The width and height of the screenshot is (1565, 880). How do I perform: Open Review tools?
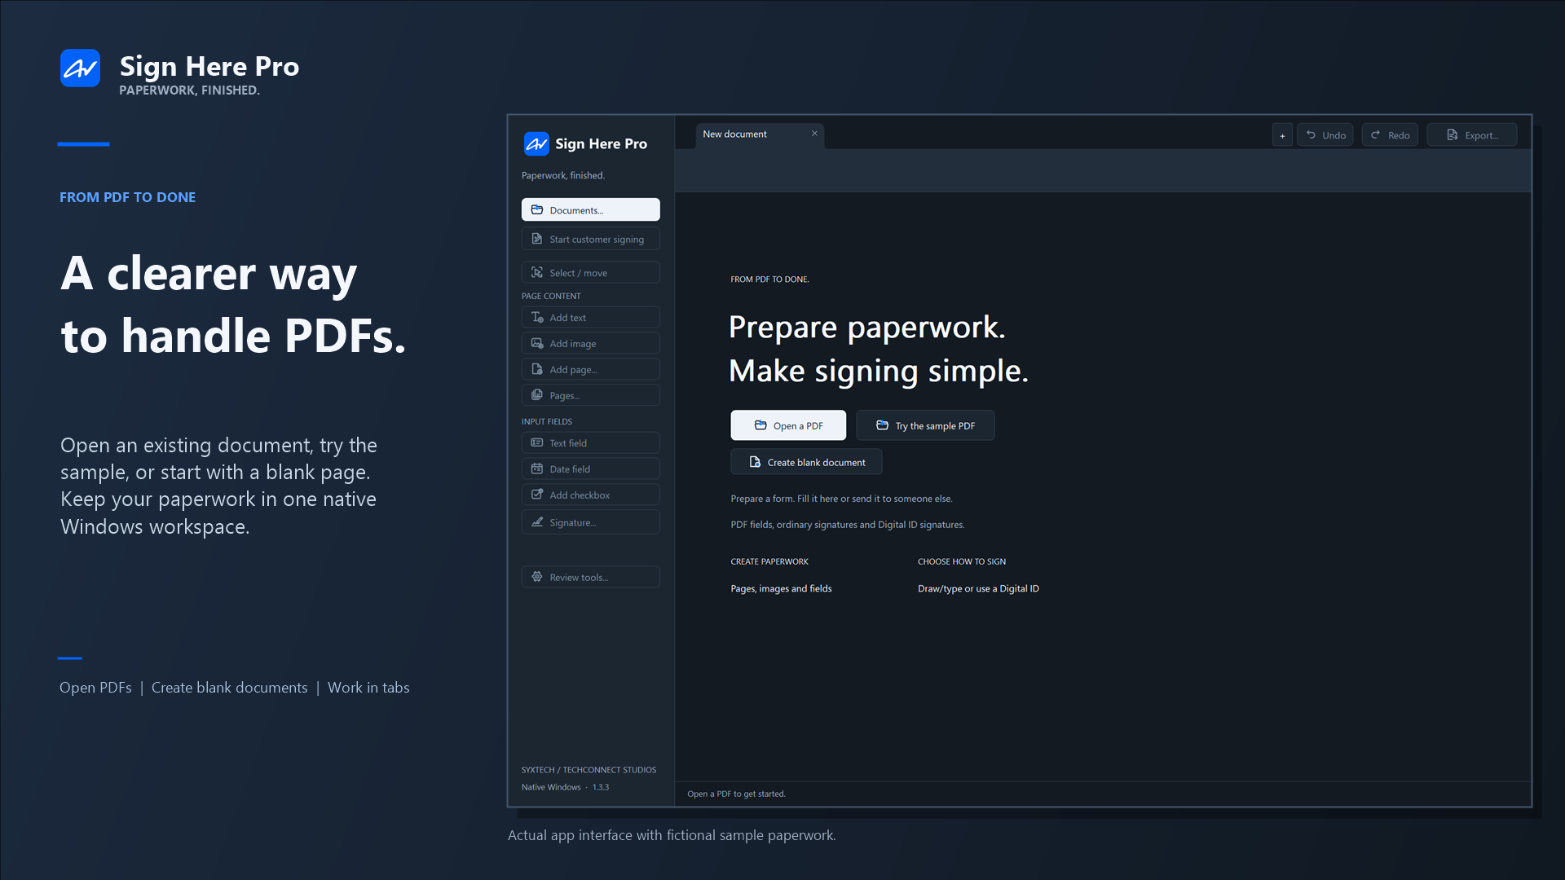tap(590, 577)
